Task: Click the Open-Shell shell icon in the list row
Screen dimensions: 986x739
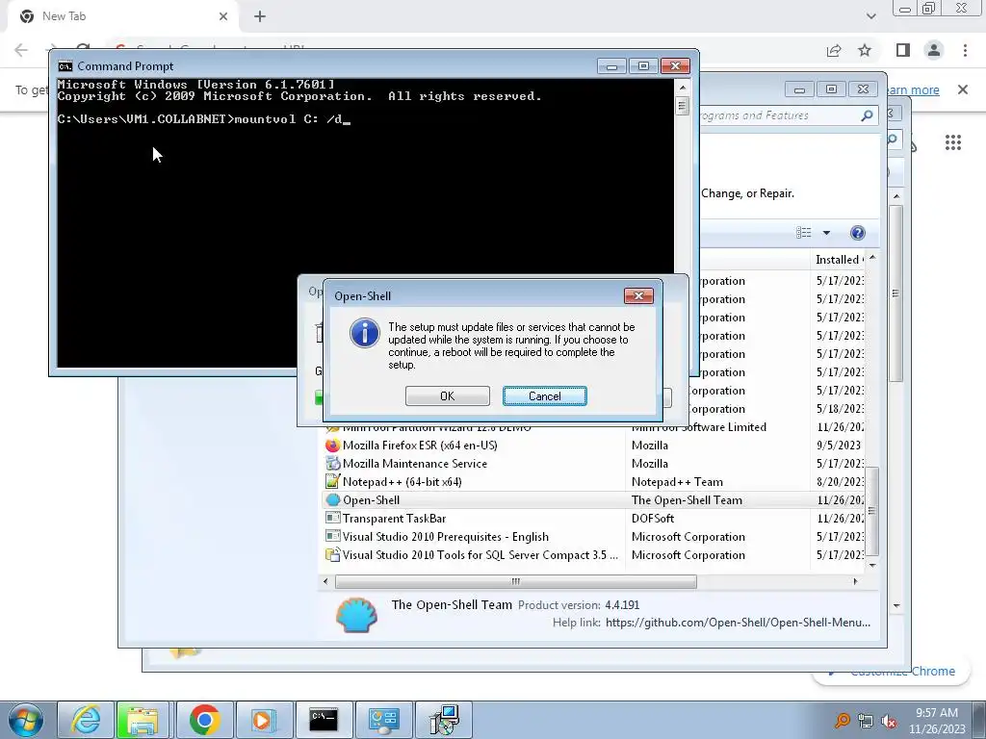Action: pyautogui.click(x=332, y=499)
